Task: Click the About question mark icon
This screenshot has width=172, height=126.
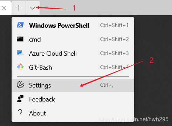Action: tap(20, 113)
